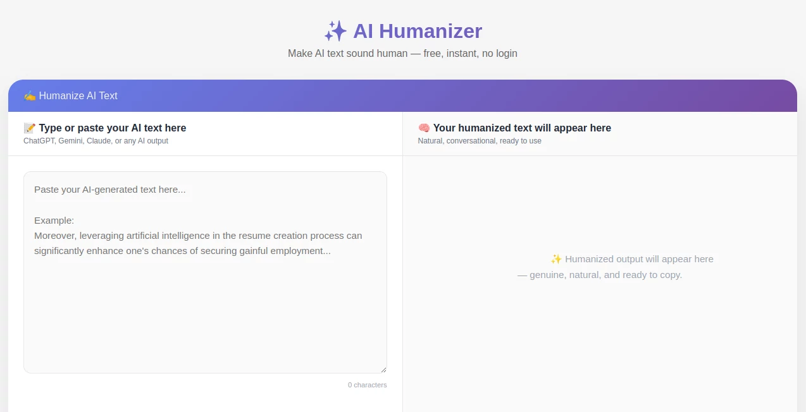Image resolution: width=806 pixels, height=412 pixels.
Task: Click the writing hand icon in Humanize header
Action: pos(29,96)
